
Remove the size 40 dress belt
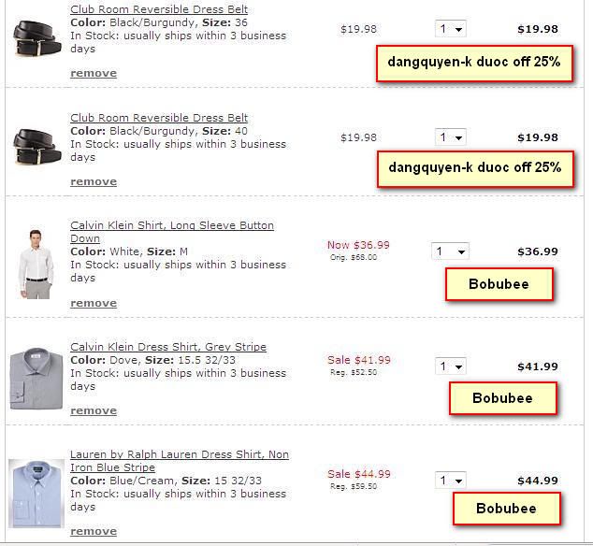[x=94, y=181]
